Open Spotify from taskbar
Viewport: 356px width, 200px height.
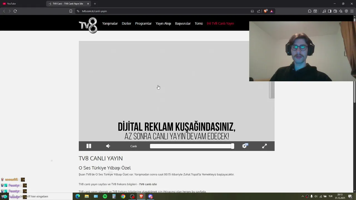[105, 196]
